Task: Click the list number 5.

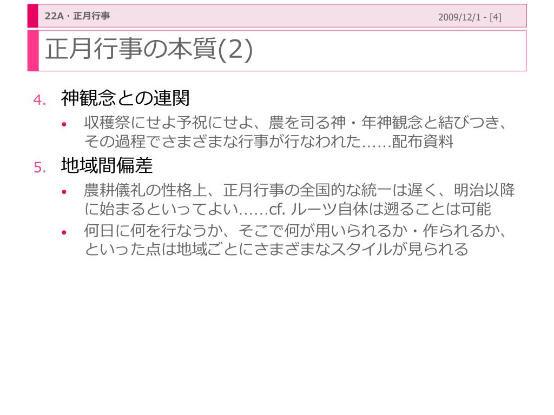Action: point(40,168)
